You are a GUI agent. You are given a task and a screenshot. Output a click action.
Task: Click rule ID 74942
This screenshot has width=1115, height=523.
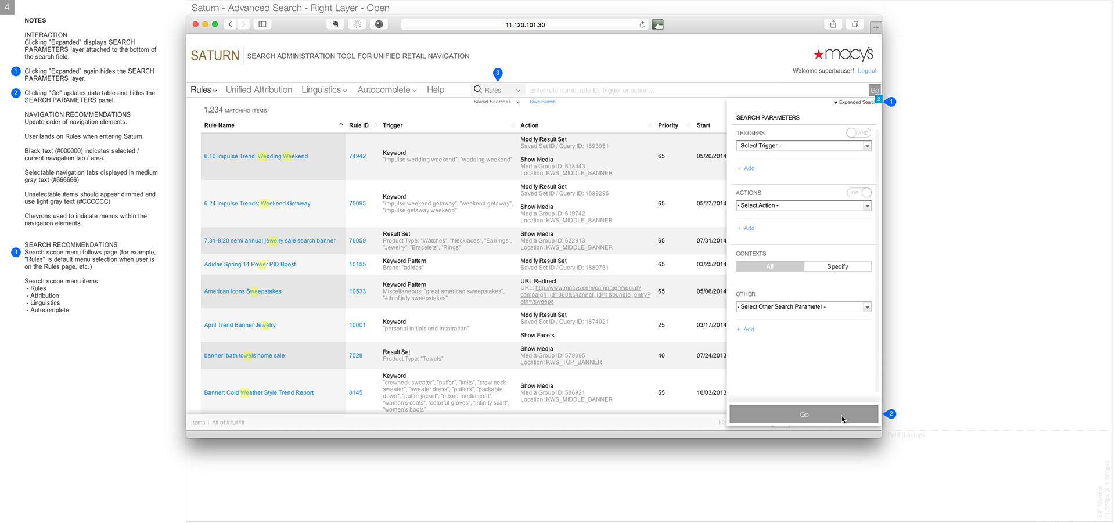[x=357, y=156]
